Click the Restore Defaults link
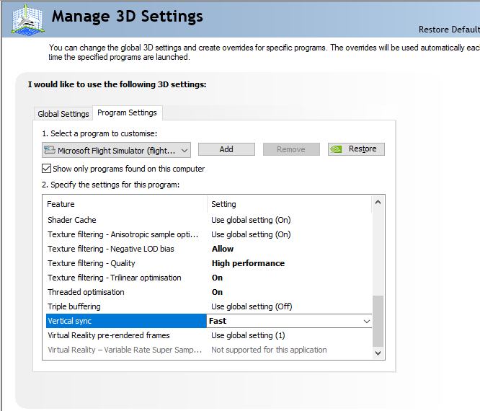 point(449,30)
